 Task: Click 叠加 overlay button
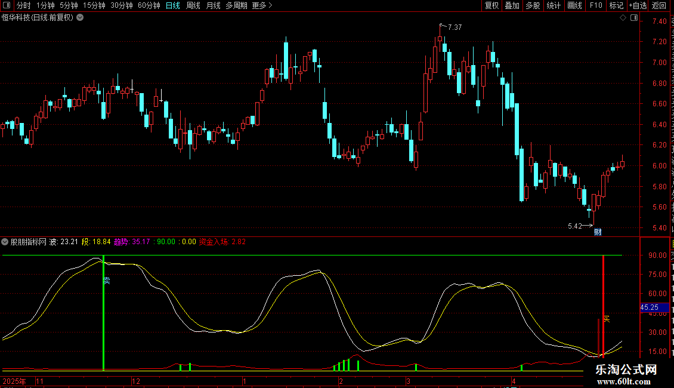pyautogui.click(x=512, y=5)
